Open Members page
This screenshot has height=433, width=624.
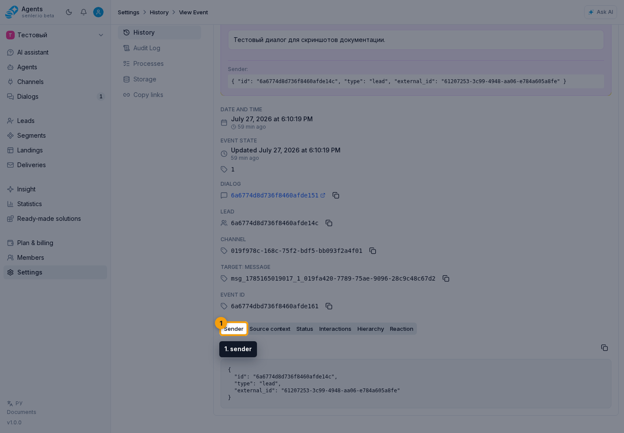tap(55, 258)
